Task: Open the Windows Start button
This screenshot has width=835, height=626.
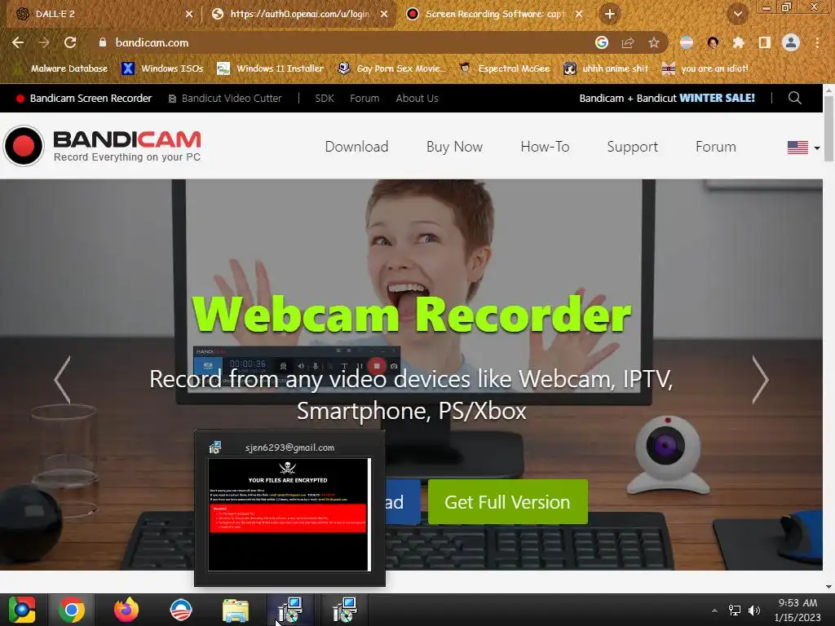Action: pos(21,610)
